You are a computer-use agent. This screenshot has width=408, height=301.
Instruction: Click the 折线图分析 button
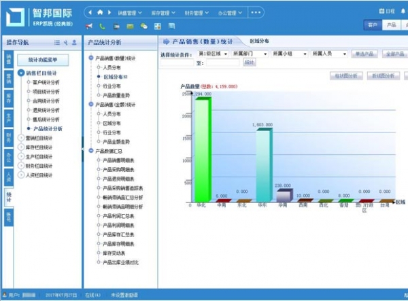pos(384,75)
